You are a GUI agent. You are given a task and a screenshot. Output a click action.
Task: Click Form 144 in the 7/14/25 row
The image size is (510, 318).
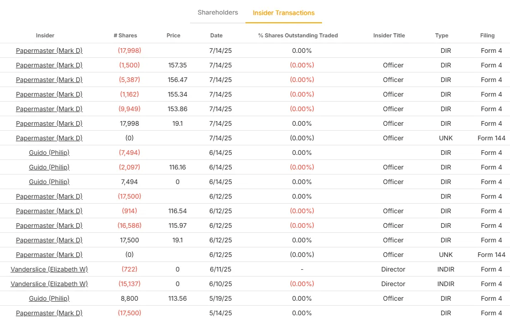tap(491, 138)
